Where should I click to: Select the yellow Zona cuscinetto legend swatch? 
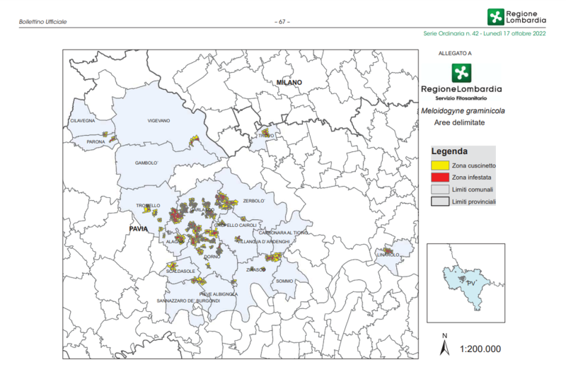[440, 165]
